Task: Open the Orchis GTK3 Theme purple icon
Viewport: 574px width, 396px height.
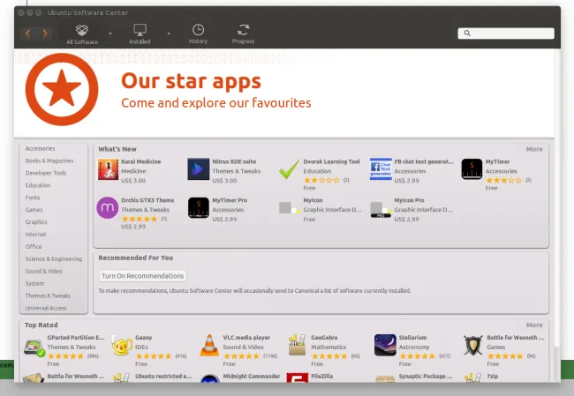Action: tap(107, 207)
